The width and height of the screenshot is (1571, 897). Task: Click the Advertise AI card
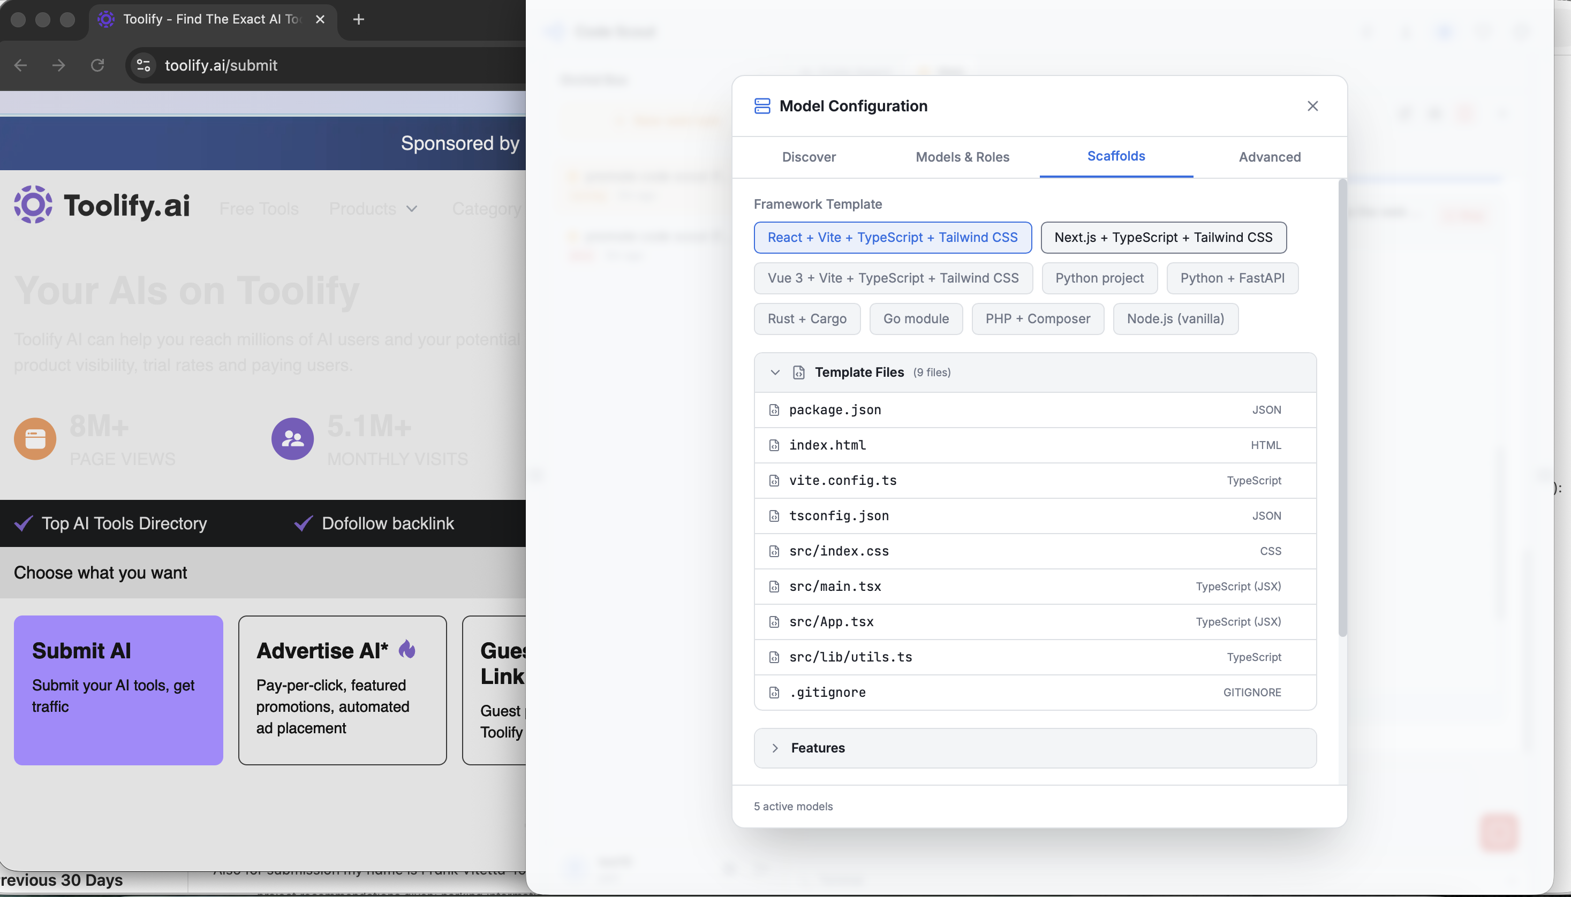pyautogui.click(x=342, y=690)
